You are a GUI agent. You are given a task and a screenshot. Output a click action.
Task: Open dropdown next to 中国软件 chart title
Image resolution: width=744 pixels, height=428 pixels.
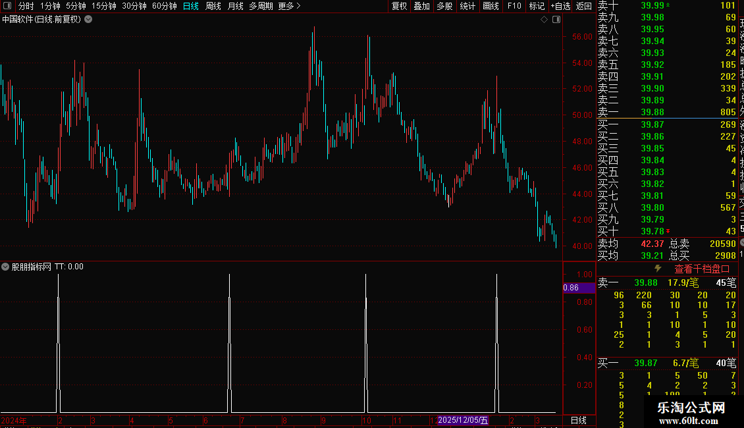(88, 20)
